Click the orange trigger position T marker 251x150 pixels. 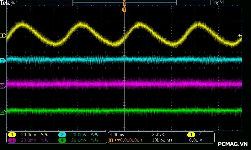coord(124,10)
